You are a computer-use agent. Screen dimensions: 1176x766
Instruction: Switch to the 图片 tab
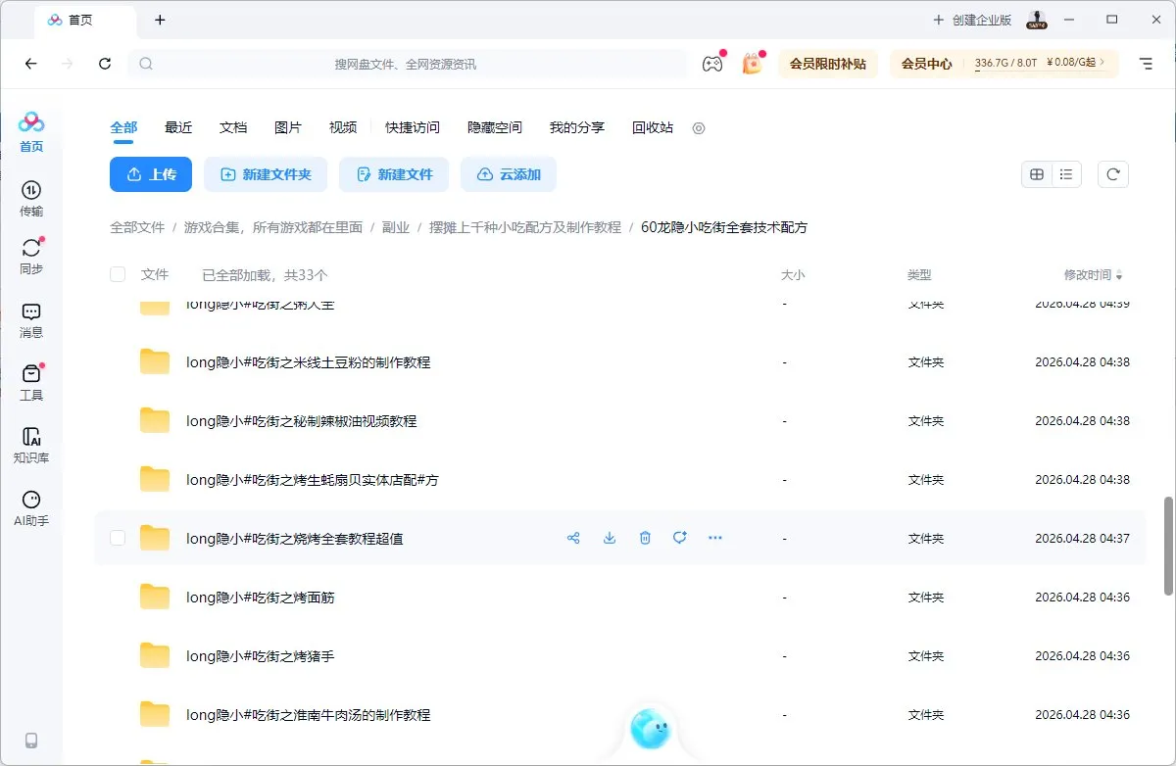[x=288, y=127]
